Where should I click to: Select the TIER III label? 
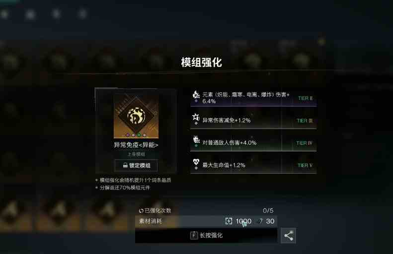point(305,121)
